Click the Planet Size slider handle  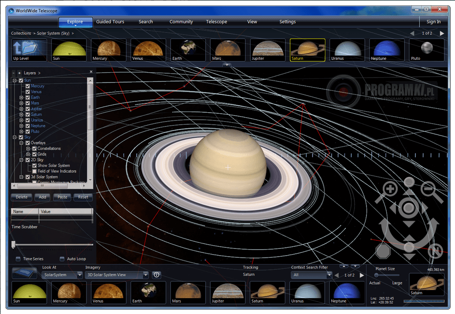376,275
